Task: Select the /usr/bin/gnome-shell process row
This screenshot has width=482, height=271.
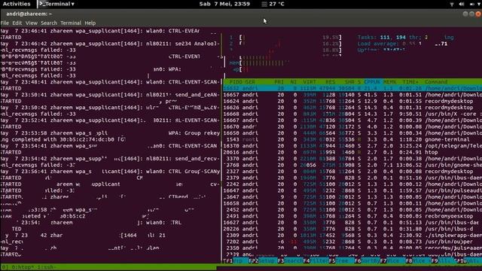Action: tap(352, 165)
